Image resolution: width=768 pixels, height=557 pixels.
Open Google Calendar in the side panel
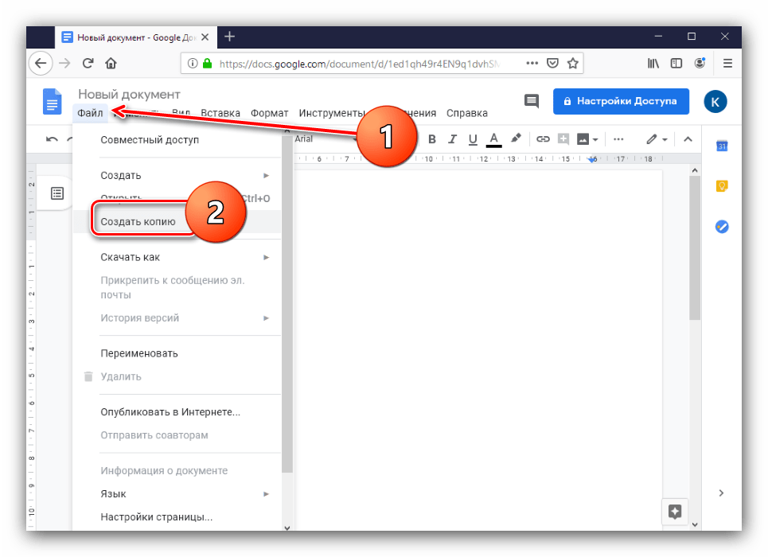(722, 146)
